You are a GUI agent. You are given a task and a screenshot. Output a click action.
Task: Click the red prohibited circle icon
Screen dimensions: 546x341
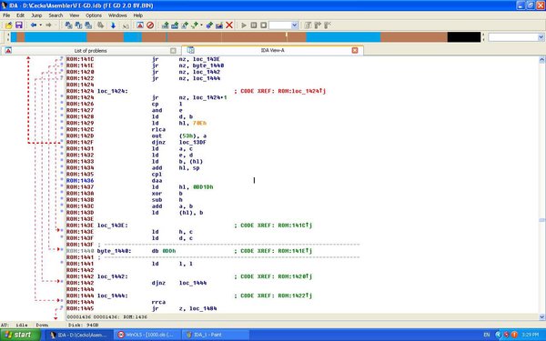(150, 25)
